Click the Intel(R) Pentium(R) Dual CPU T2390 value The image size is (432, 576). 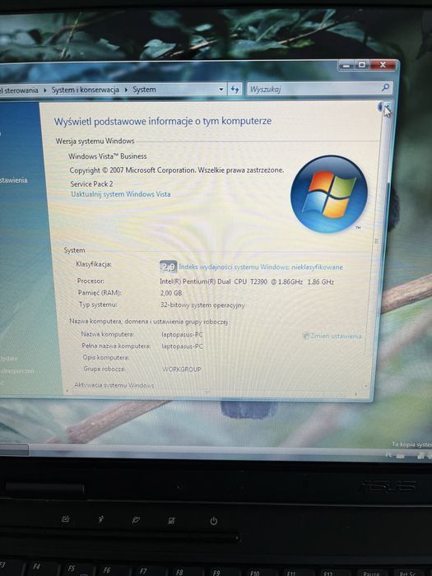[x=247, y=281]
